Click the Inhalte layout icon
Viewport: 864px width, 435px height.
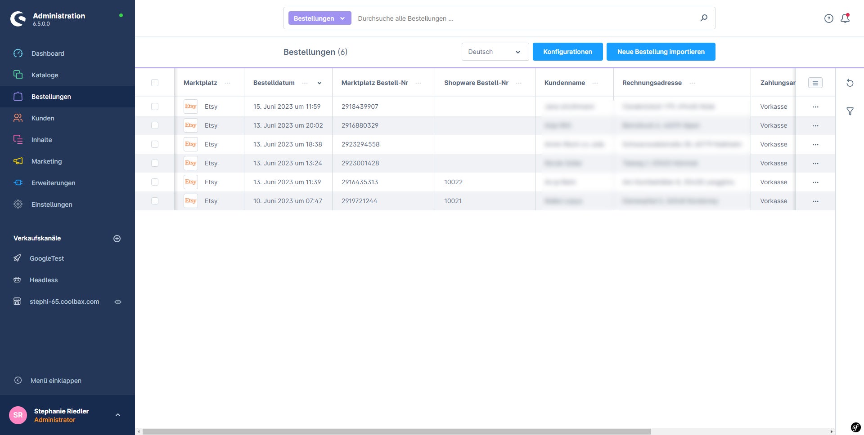click(18, 140)
